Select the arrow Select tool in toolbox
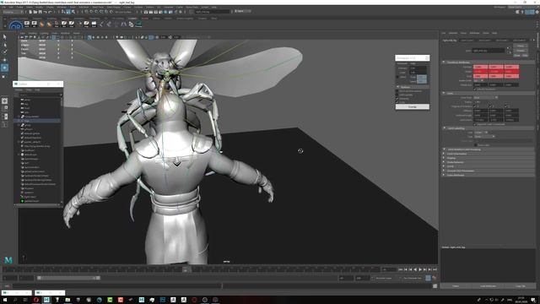The width and height of the screenshot is (540, 304). [x=4, y=37]
